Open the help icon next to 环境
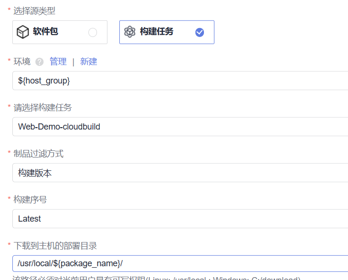 coord(39,62)
